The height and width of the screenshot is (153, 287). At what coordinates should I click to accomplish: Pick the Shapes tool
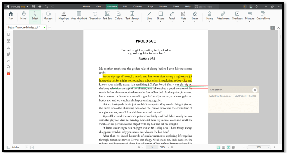tap(160, 16)
